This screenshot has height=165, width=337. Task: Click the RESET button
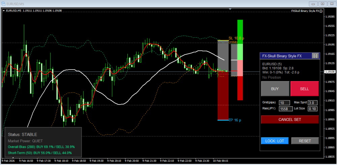[305, 141]
